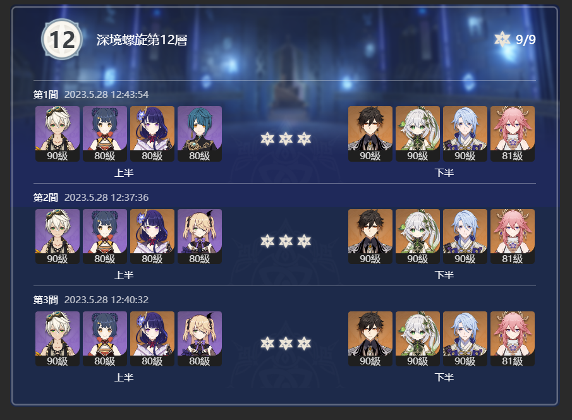Click Ayato portrait in Chamber 1 second half

coord(465,133)
